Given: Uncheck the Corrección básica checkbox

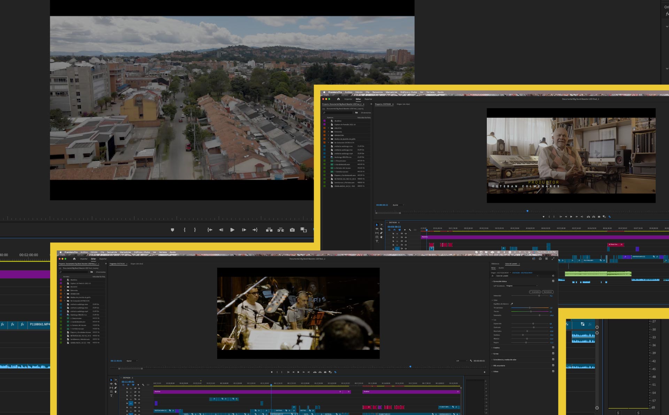Looking at the screenshot, I should 553,281.
